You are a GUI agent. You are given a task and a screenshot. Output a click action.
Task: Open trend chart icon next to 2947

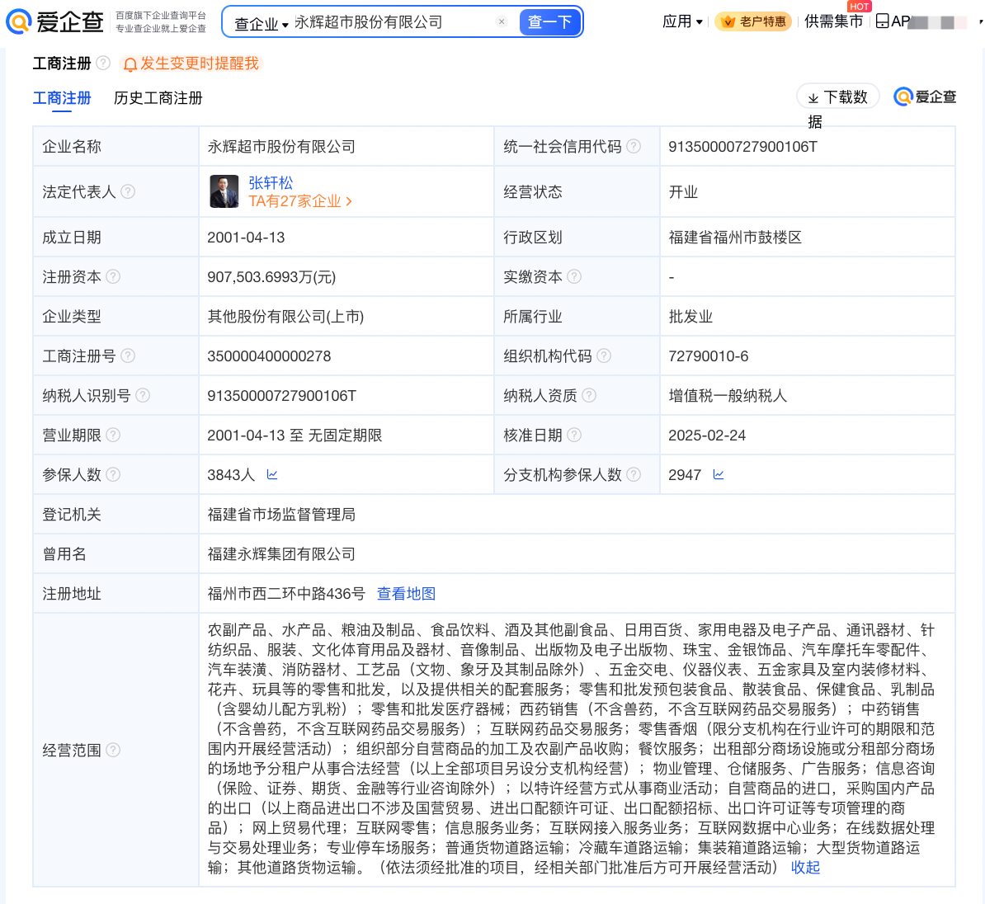(x=719, y=474)
